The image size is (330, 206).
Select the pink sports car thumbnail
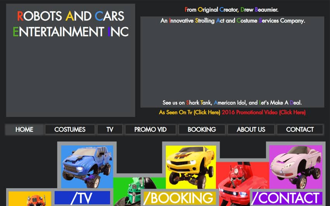click(x=296, y=167)
